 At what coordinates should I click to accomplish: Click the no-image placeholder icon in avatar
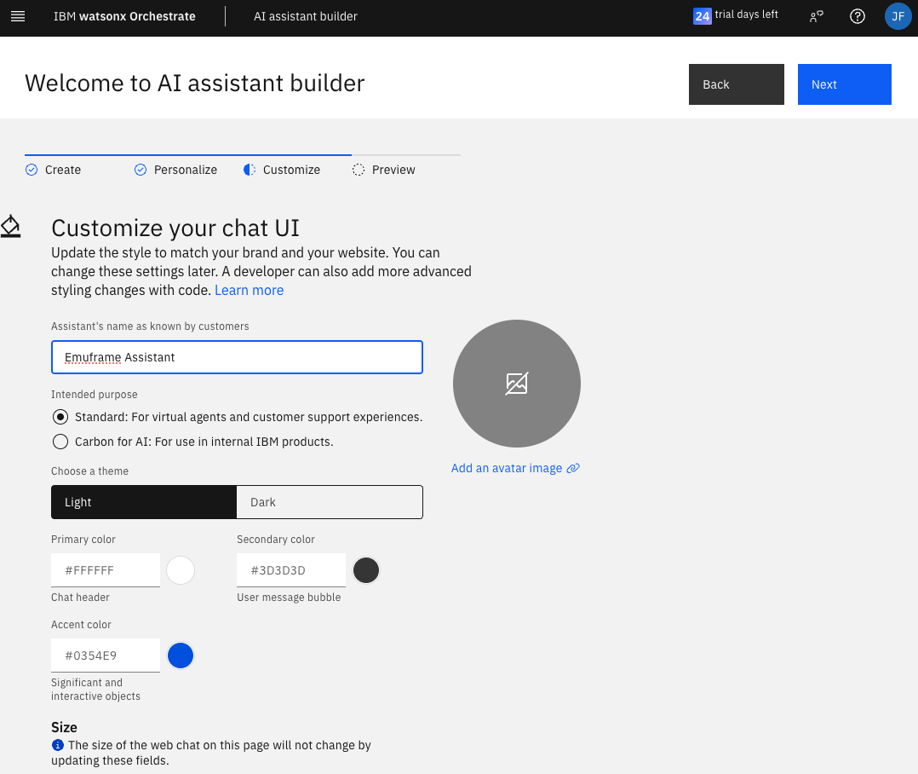tap(517, 384)
